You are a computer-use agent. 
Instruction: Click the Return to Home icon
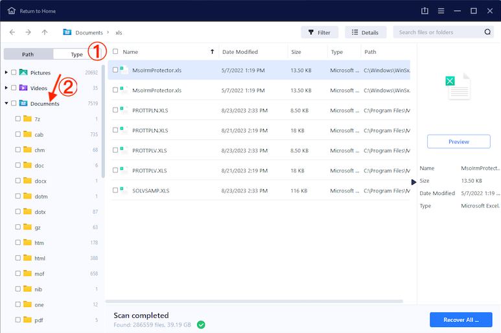11,11
